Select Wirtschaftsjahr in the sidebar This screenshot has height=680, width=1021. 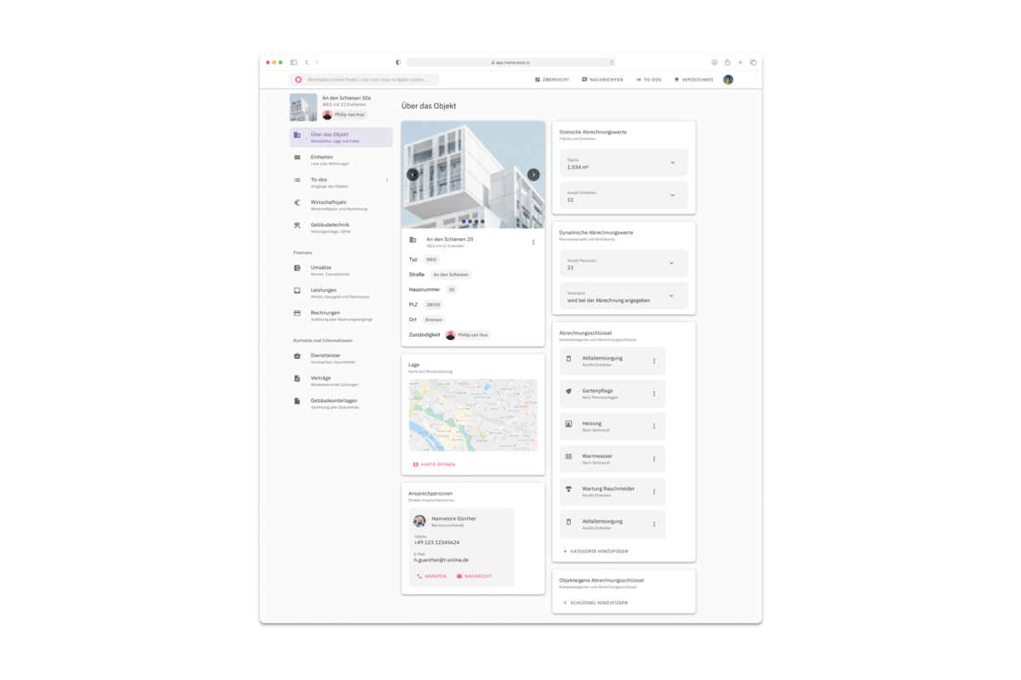pos(341,205)
